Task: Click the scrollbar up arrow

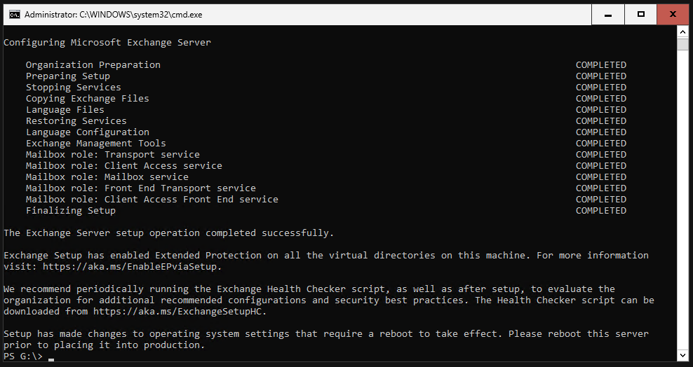Action: pyautogui.click(x=682, y=32)
